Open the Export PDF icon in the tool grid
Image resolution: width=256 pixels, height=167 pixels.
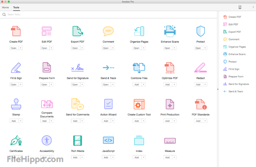(x=77, y=31)
